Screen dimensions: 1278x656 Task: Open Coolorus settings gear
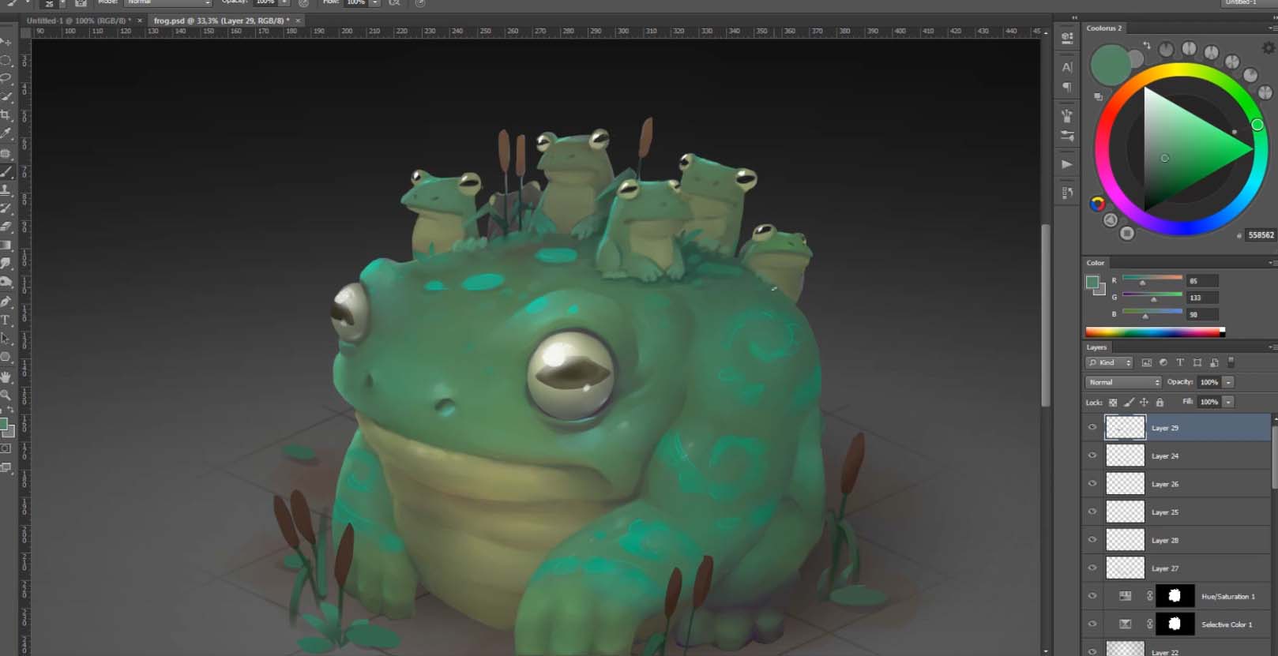1269,48
